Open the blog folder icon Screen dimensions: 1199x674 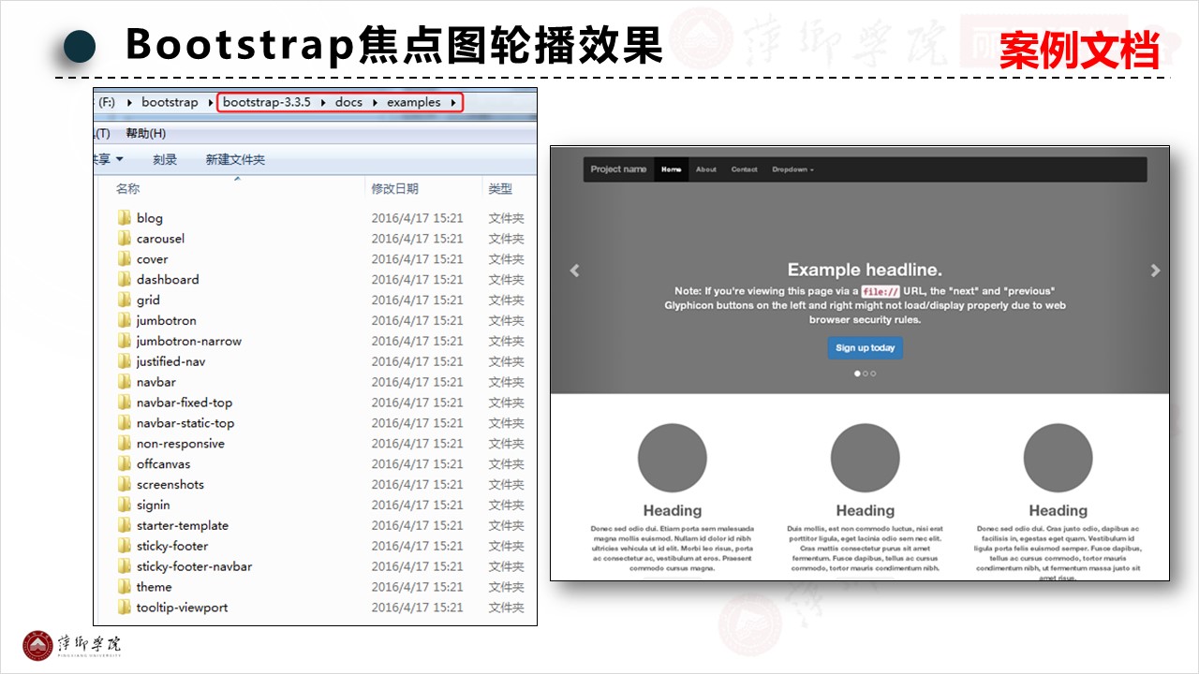coord(125,218)
